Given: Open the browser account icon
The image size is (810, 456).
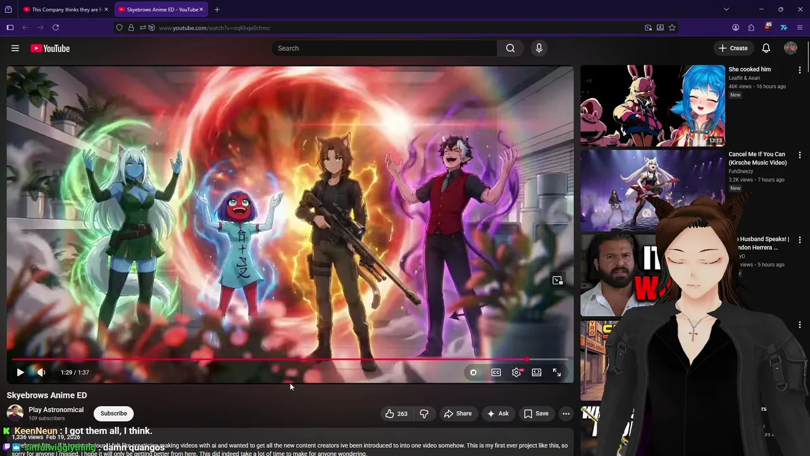Looking at the screenshot, I should [735, 28].
